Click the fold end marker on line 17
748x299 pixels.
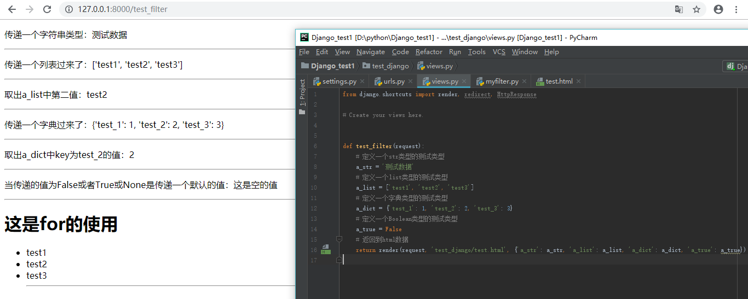(x=339, y=260)
